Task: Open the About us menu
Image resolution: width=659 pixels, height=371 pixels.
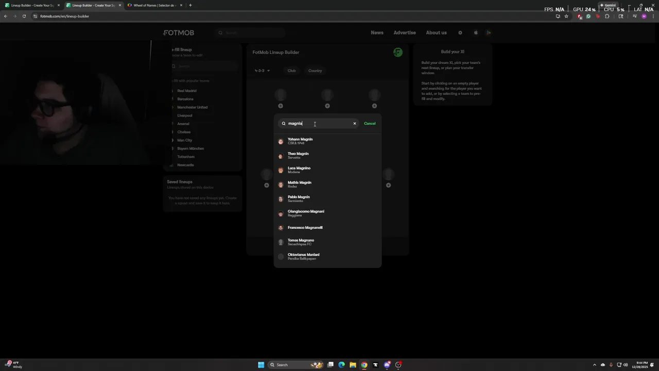Action: tap(436, 32)
